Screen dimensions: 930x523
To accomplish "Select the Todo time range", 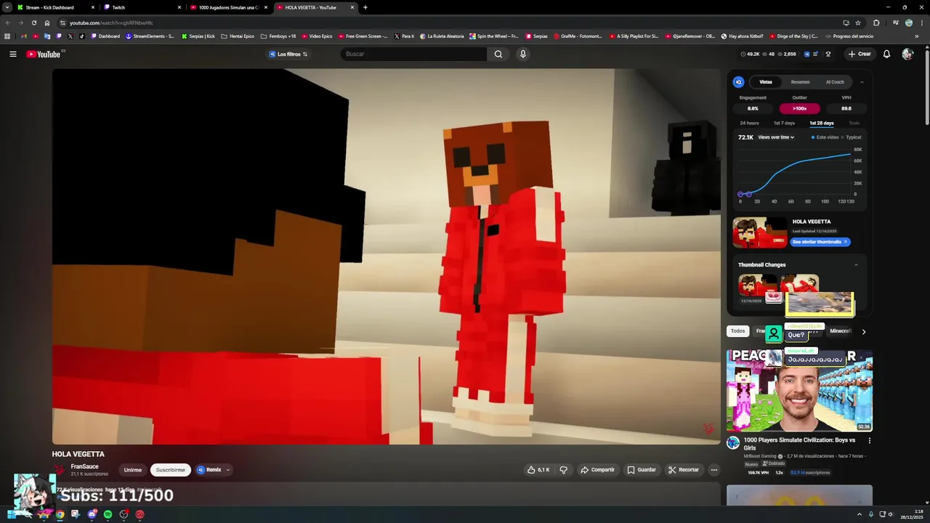I will tap(854, 123).
